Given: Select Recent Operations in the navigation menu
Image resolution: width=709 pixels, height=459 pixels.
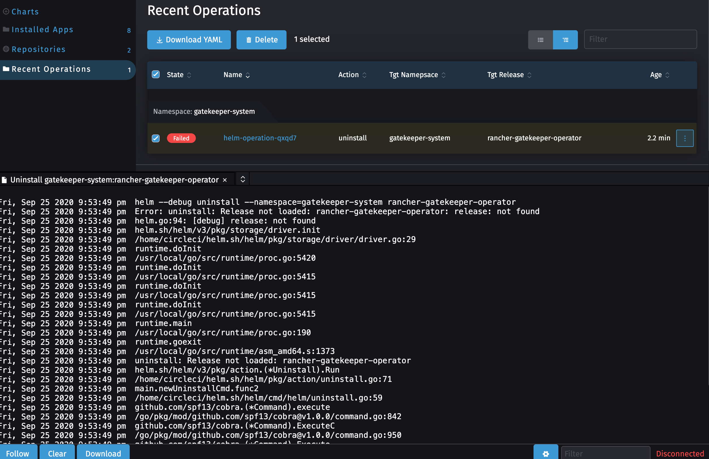Looking at the screenshot, I should coord(51,69).
